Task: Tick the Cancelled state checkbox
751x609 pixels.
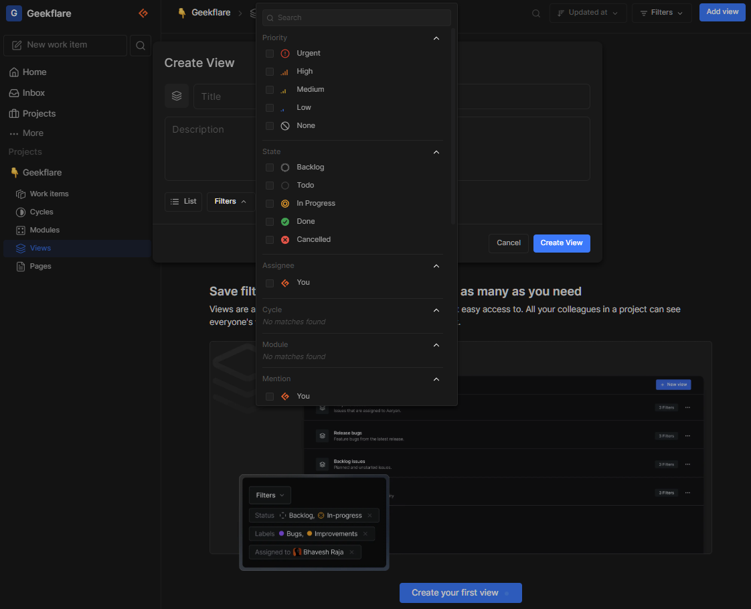Action: pyautogui.click(x=270, y=240)
